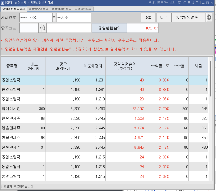Pin the window with the pushpin icon
This screenshot has width=216, height=191.
pyautogui.click(x=189, y=3)
